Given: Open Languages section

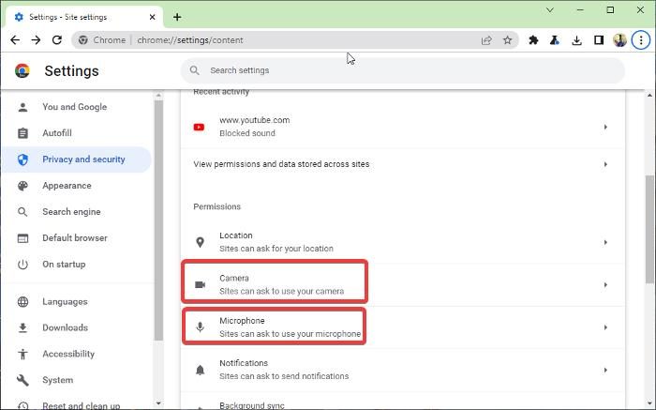Looking at the screenshot, I should click(76, 301).
